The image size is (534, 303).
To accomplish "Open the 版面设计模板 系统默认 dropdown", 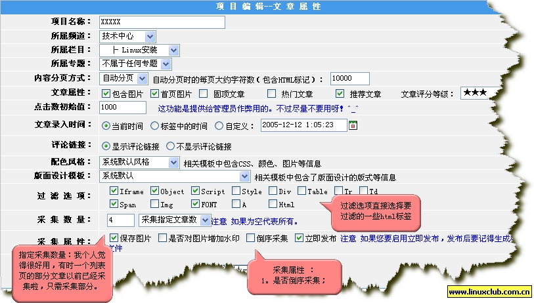I will click(x=175, y=176).
